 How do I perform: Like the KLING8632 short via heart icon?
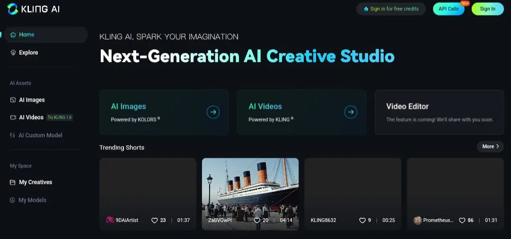coord(362,221)
